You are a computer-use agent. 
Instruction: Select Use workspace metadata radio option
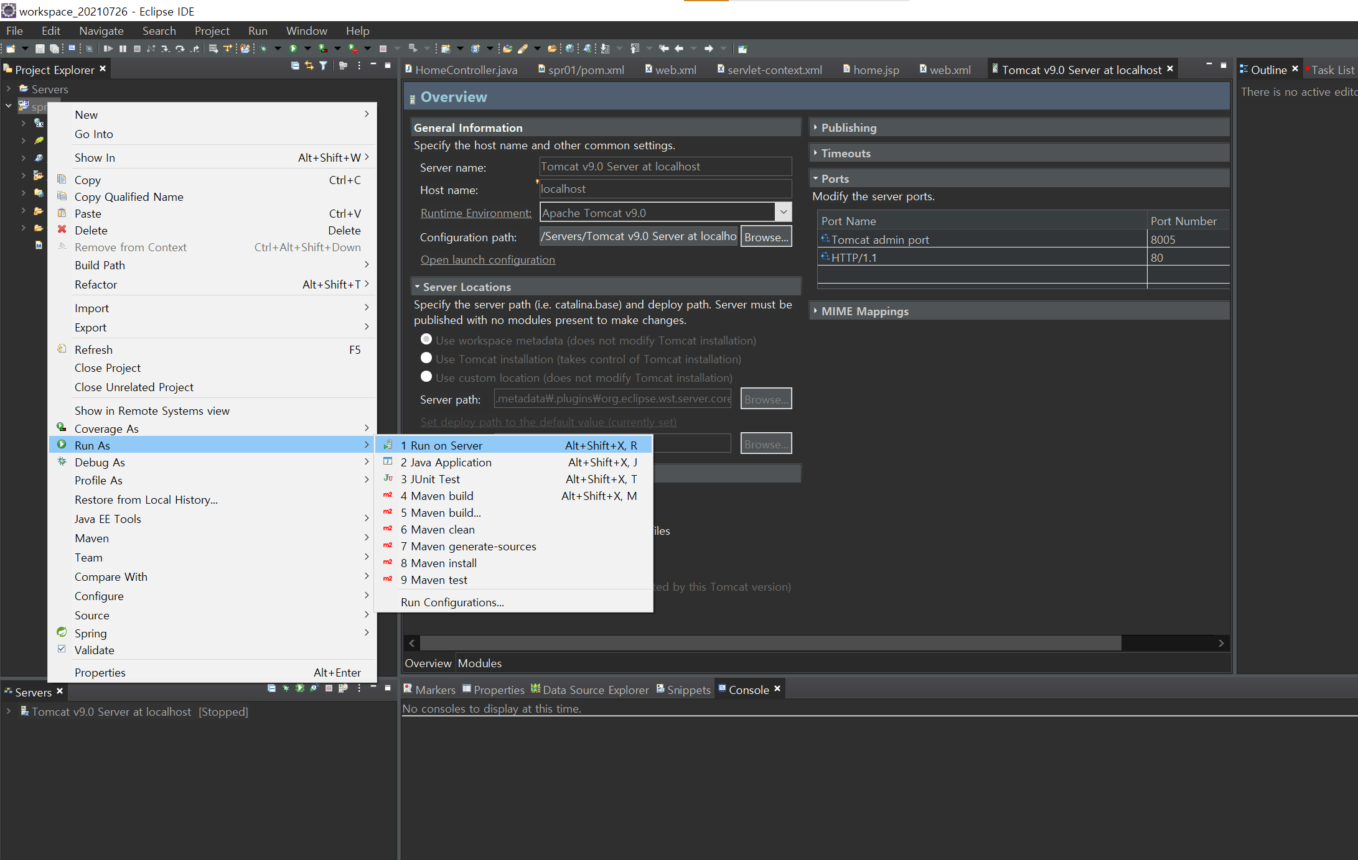point(426,340)
